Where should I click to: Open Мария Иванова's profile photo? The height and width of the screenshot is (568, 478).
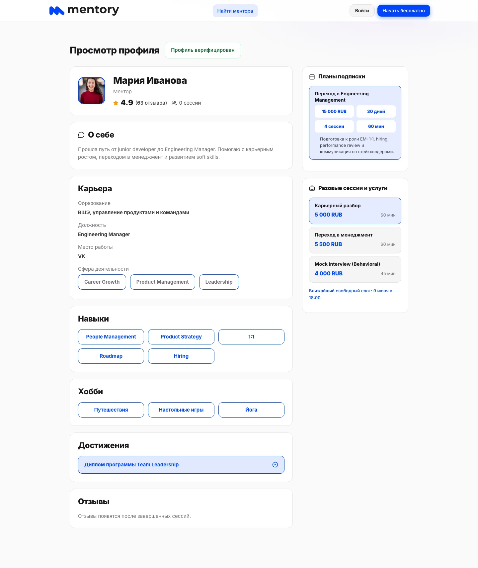click(92, 91)
